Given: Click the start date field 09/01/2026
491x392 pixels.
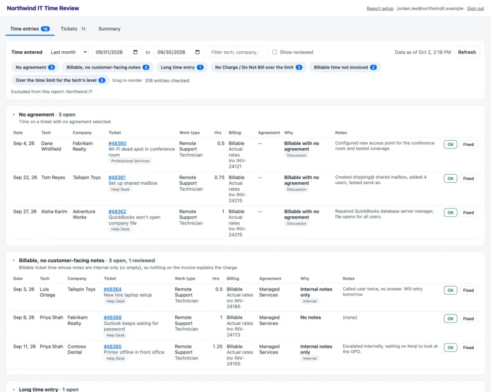Looking at the screenshot, I should [x=116, y=52].
